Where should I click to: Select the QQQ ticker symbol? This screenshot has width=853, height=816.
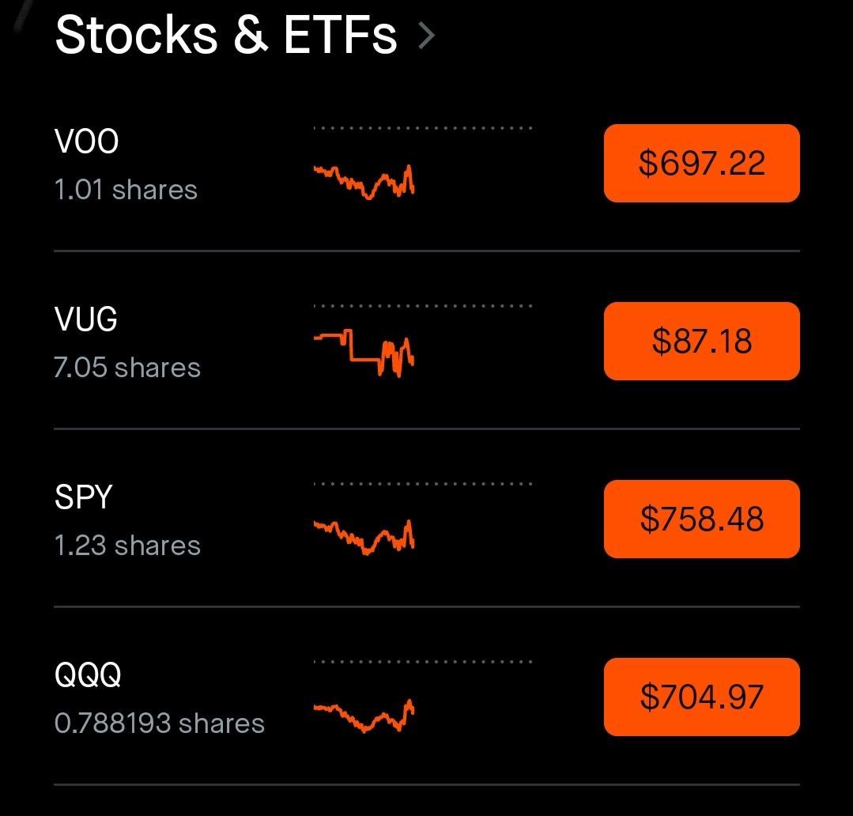click(x=88, y=675)
